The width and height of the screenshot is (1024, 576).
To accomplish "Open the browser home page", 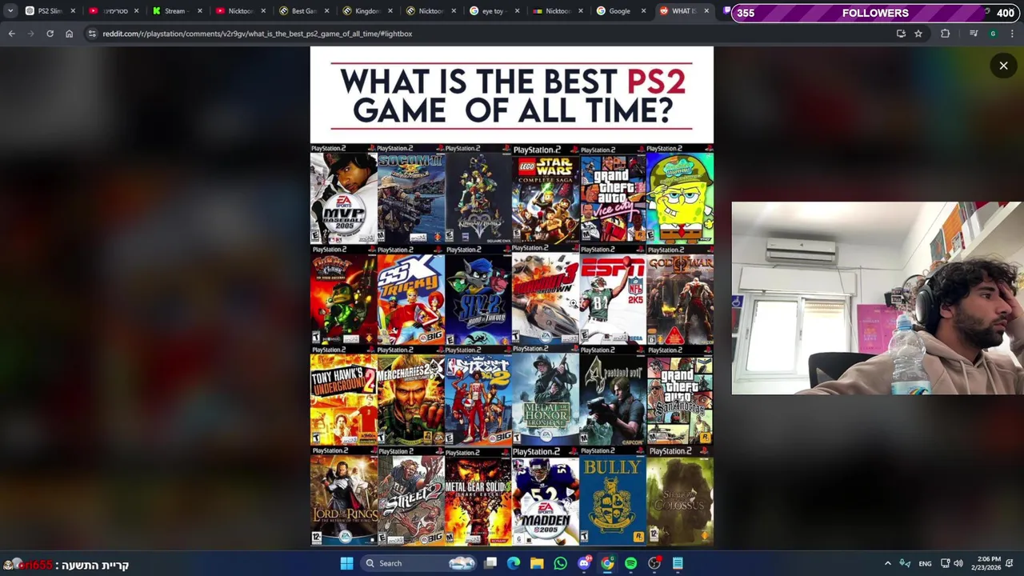I will point(69,34).
